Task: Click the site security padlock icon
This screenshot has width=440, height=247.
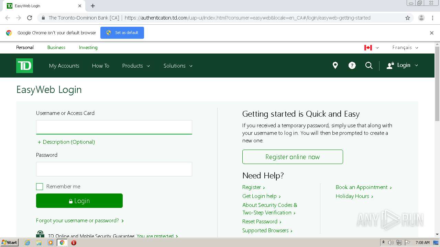Action: click(x=43, y=18)
